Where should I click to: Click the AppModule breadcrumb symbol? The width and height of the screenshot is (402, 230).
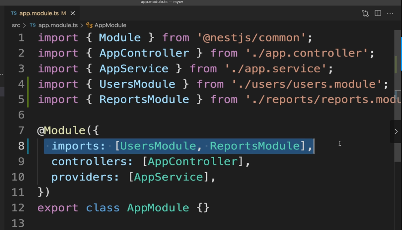click(x=110, y=26)
